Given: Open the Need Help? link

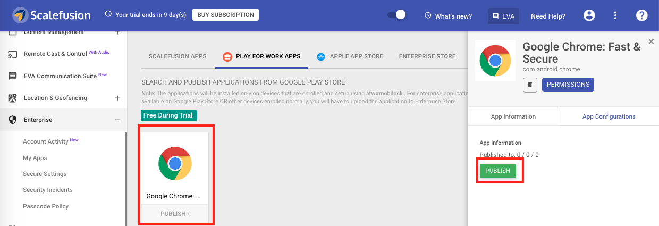Looking at the screenshot, I should (x=548, y=16).
